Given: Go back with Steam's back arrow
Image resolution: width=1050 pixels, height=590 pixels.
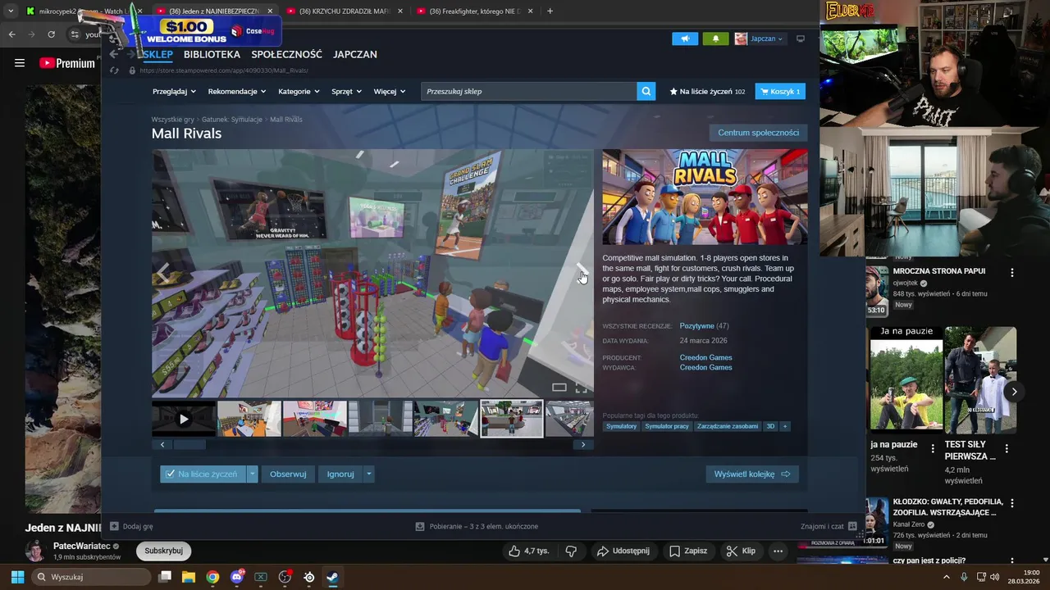Looking at the screenshot, I should [x=114, y=54].
